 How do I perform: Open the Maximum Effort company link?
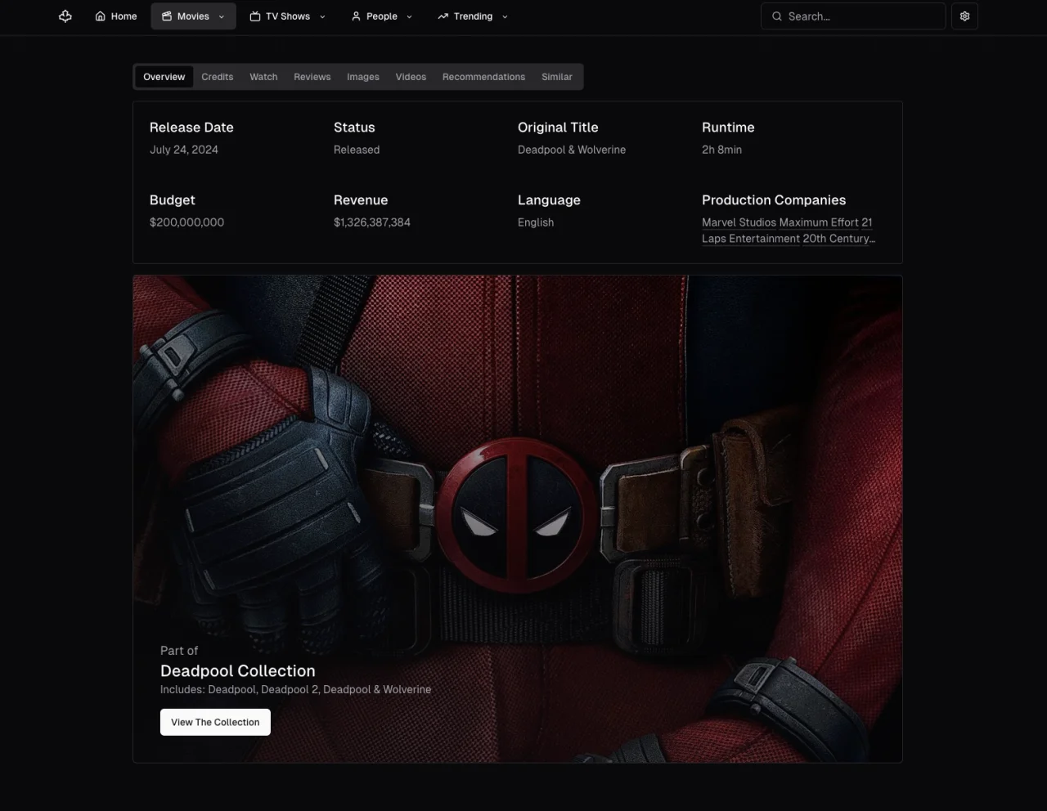(x=819, y=222)
